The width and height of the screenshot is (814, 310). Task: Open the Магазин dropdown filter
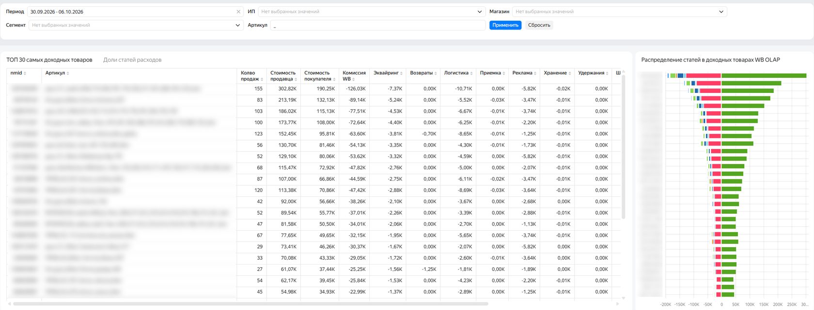click(x=620, y=12)
